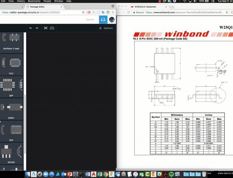This screenshot has height=178, width=233.
Task: Launch Qt Creator from the dock
Action: (141, 174)
